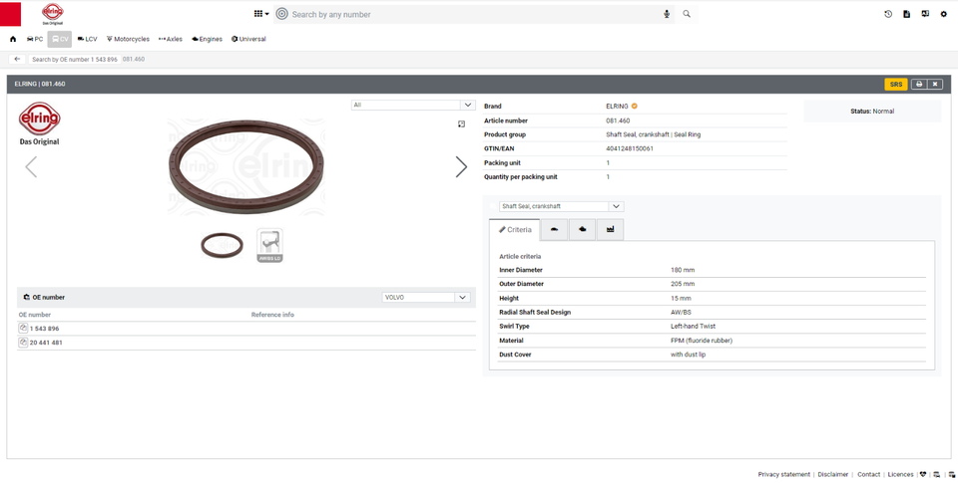Click the yellow SRS button
Screen dimensions: 958x483
[x=896, y=85]
